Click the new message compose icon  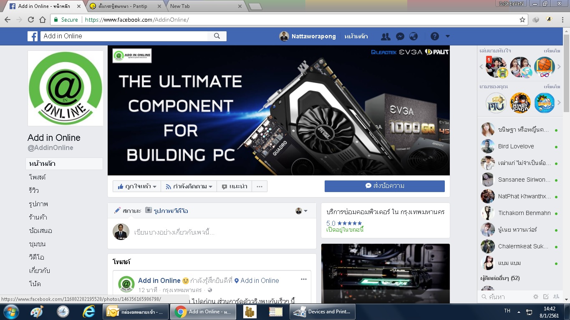(x=546, y=297)
